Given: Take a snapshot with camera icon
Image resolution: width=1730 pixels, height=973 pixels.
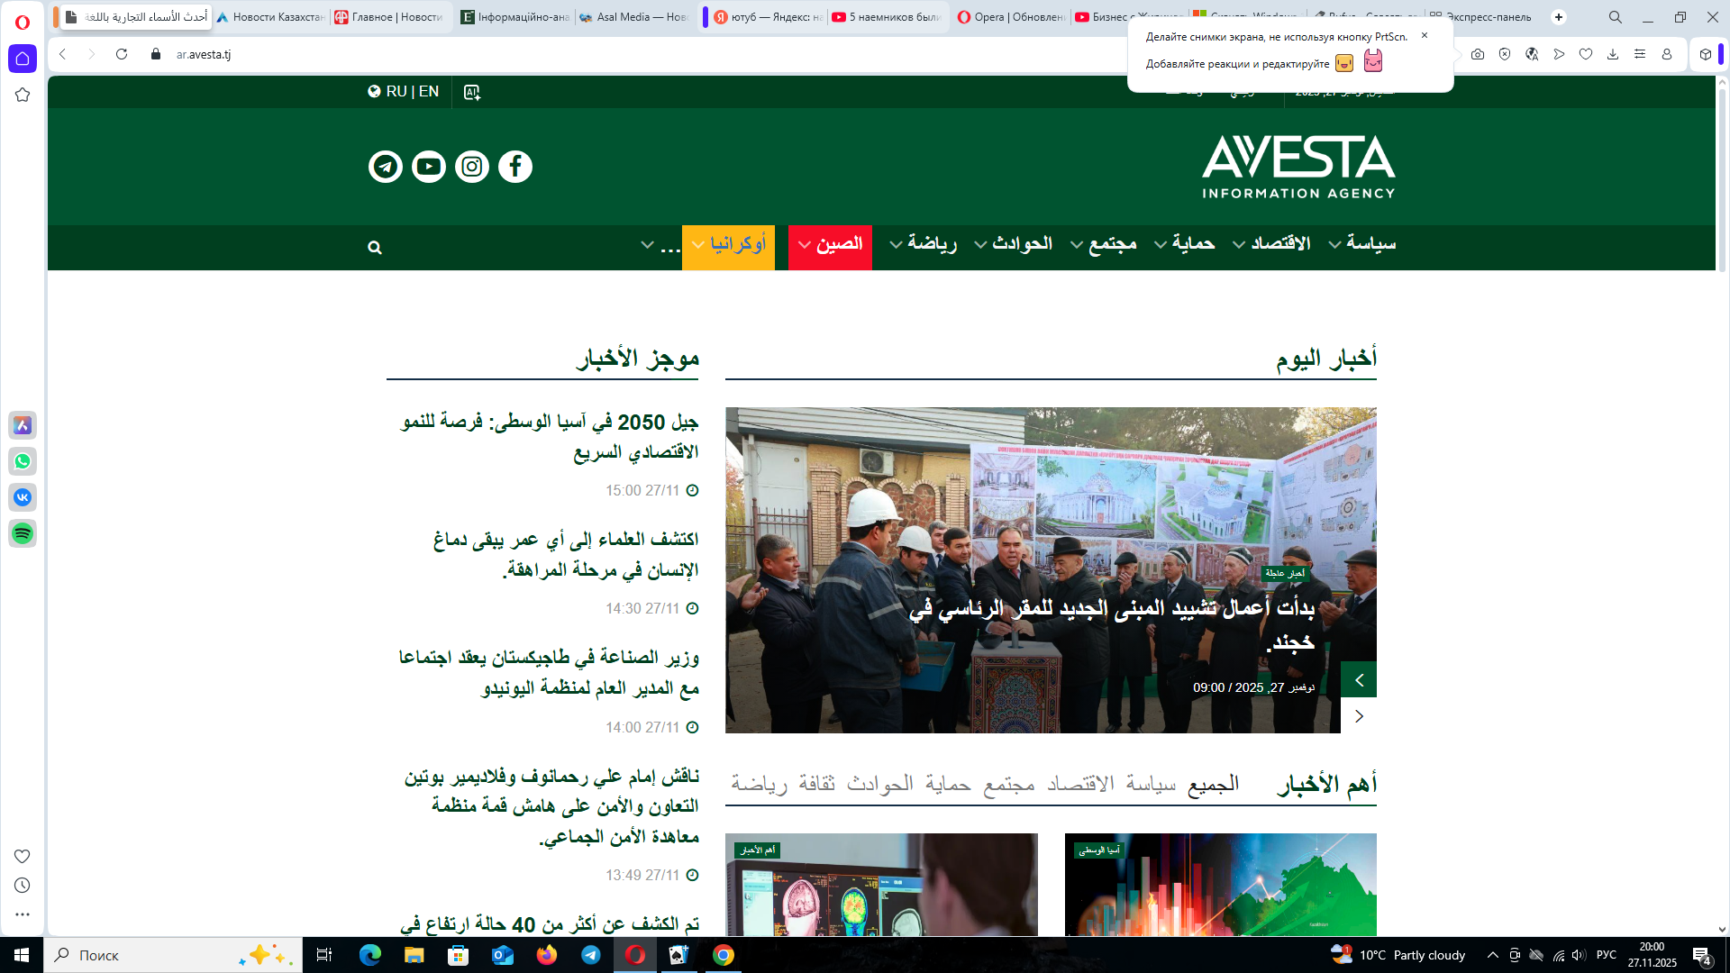Looking at the screenshot, I should click(1478, 54).
